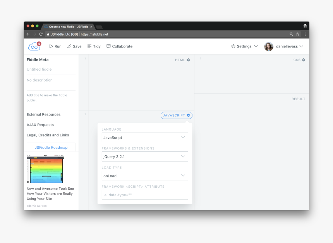Click the secure lock icon
Screen dimensions: 333x243
tap(48, 34)
